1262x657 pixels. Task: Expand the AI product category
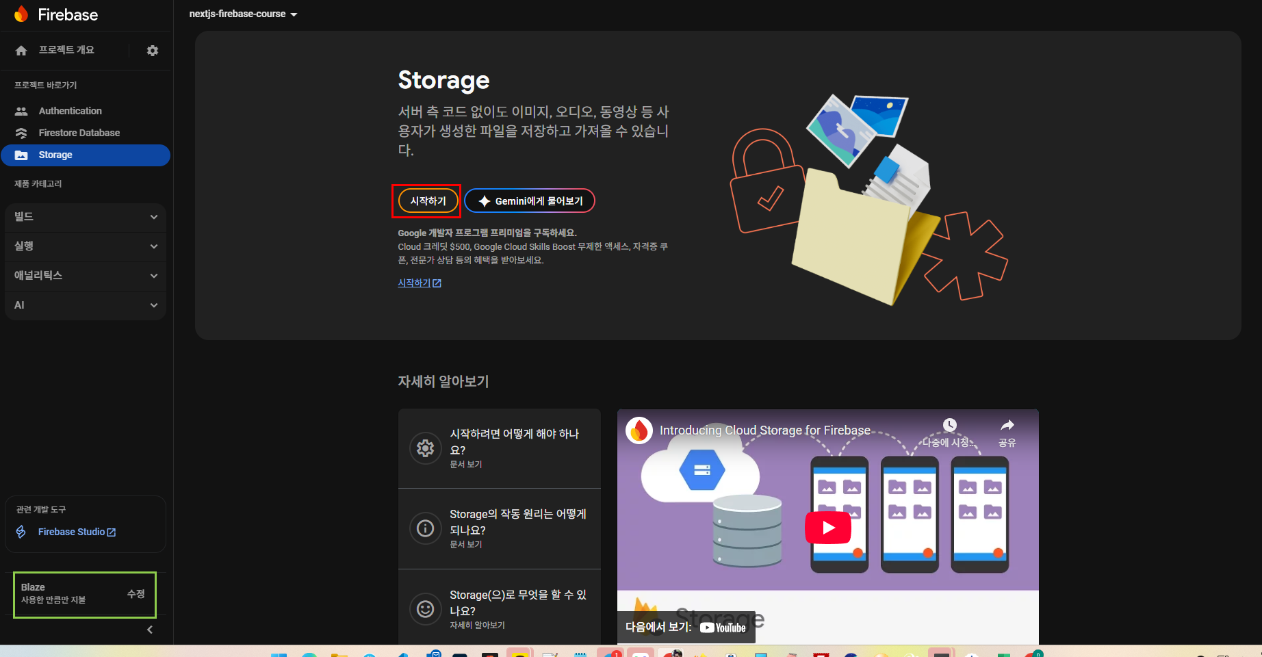86,305
